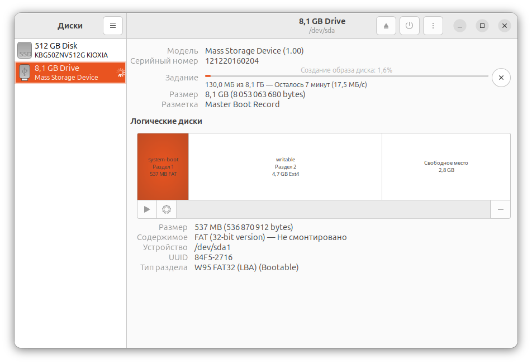The image size is (532, 364).
Task: Select the 2,8 GB free space block
Action: coord(446,166)
